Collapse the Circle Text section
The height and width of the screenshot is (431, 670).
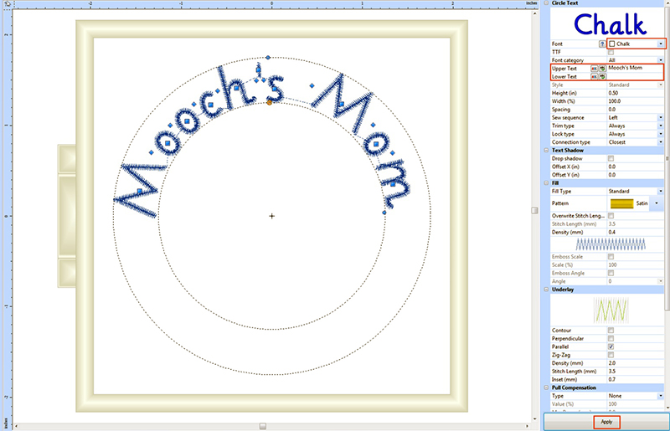tap(547, 3)
